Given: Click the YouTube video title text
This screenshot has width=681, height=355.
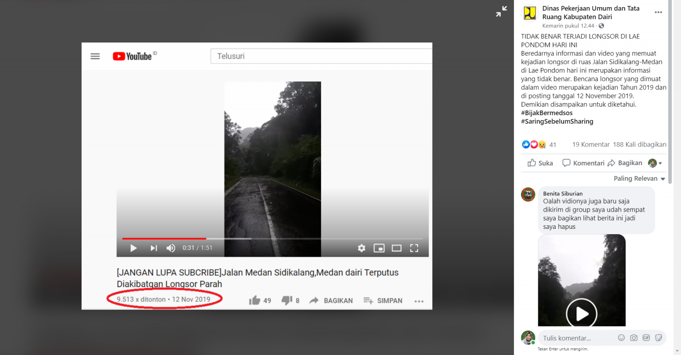Looking at the screenshot, I should tap(258, 278).
